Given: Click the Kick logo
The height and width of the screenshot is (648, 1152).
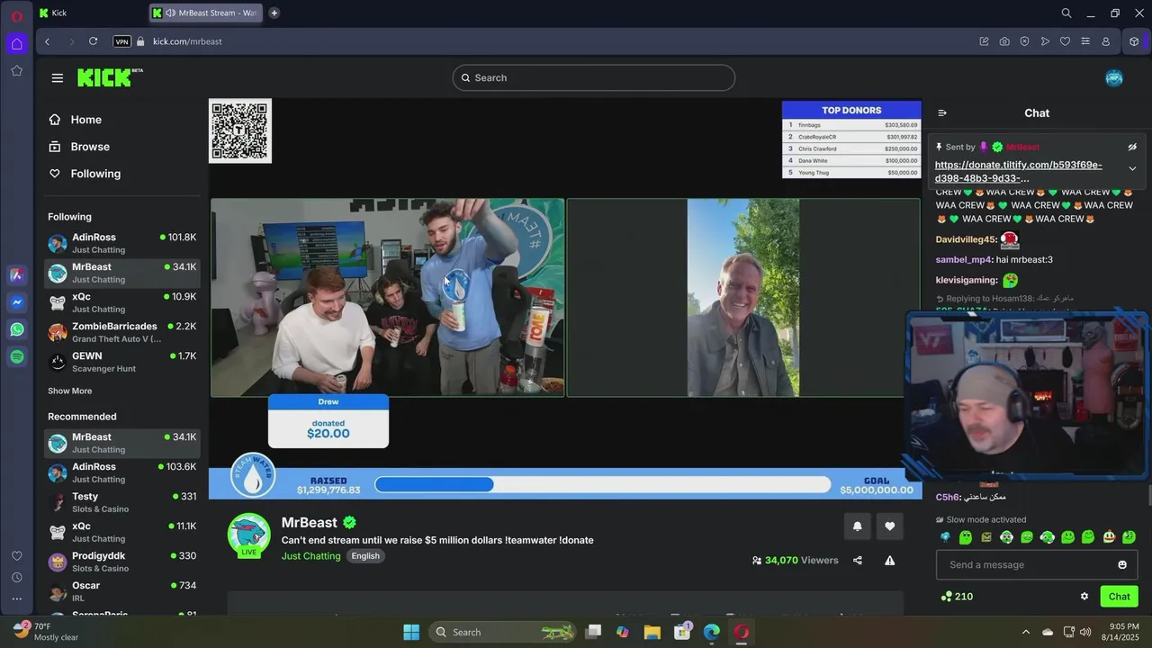Looking at the screenshot, I should pos(110,77).
